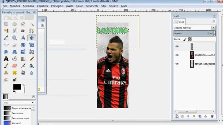Viewport: 223px width, 125px height.
Task: Select the Align tool
Action: 6,45
